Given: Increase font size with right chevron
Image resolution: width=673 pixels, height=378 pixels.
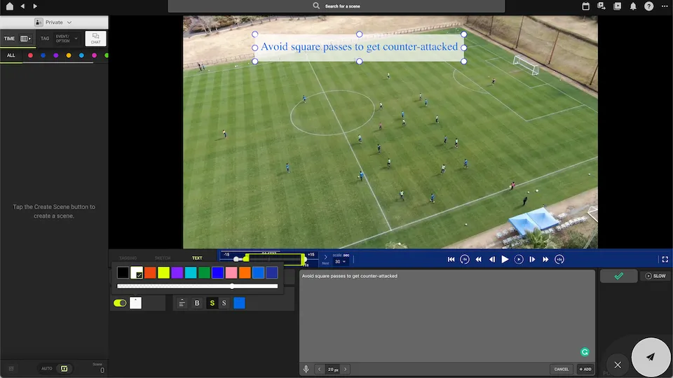Looking at the screenshot, I should pyautogui.click(x=345, y=369).
